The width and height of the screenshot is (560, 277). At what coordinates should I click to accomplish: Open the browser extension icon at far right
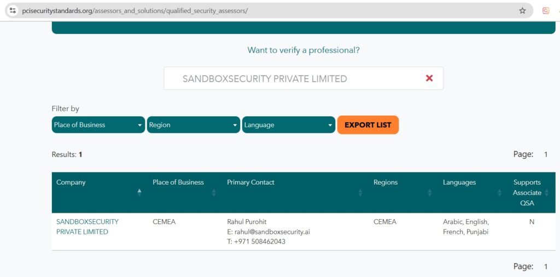(x=546, y=10)
